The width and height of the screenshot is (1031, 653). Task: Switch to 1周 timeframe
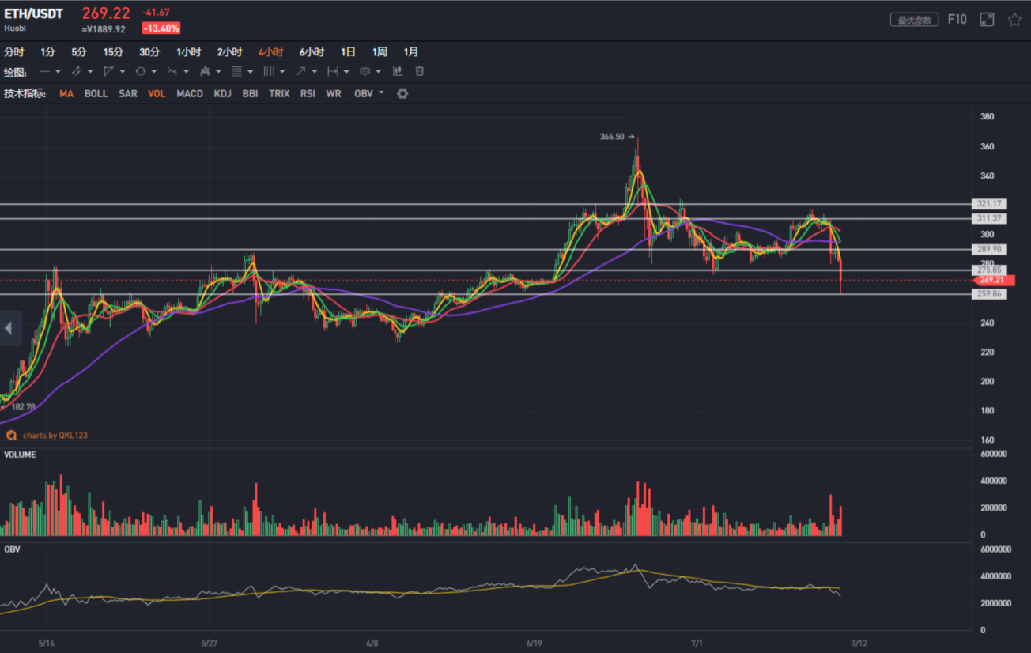pyautogui.click(x=380, y=52)
